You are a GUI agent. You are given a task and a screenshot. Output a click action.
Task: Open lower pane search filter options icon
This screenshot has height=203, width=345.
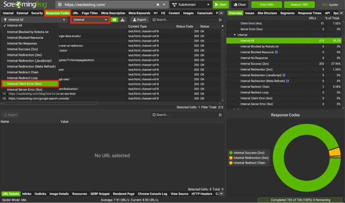coord(220,115)
